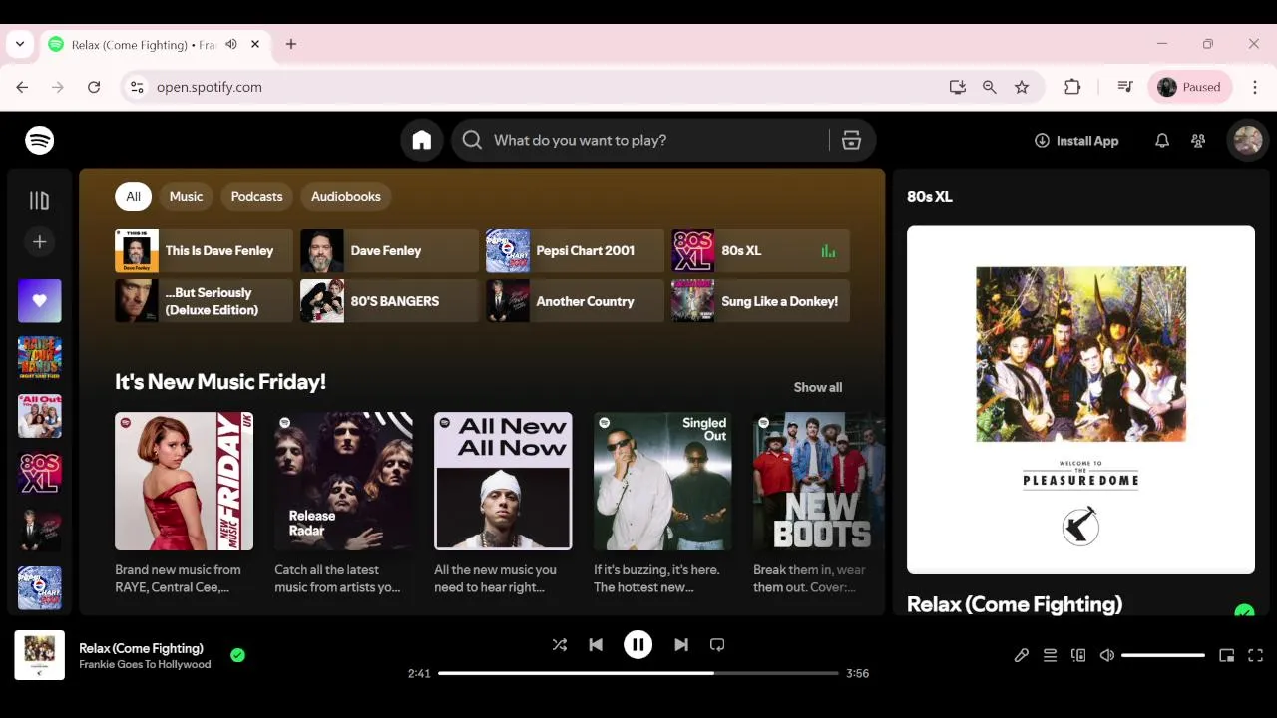The image size is (1277, 718).
Task: Create a playlist with the plus icon
Action: point(39,242)
